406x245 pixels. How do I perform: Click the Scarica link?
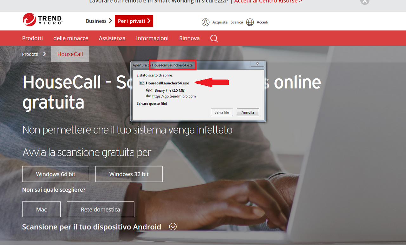237,22
